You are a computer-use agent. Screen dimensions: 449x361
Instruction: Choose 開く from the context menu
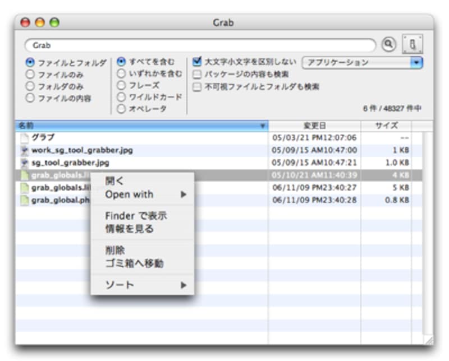coord(114,180)
